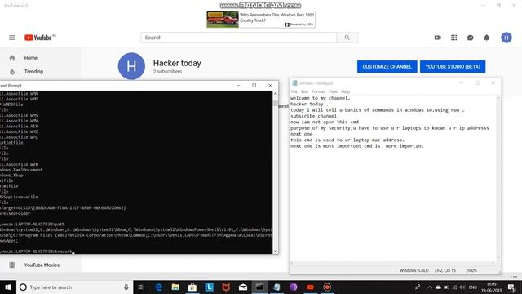Image resolution: width=522 pixels, height=294 pixels.
Task: Open File Explorer from taskbar
Action: coord(175,287)
